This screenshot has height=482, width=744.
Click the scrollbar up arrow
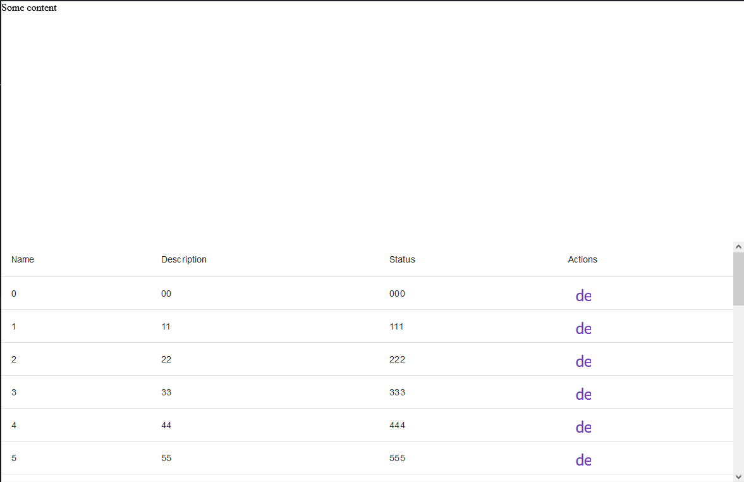tap(739, 246)
